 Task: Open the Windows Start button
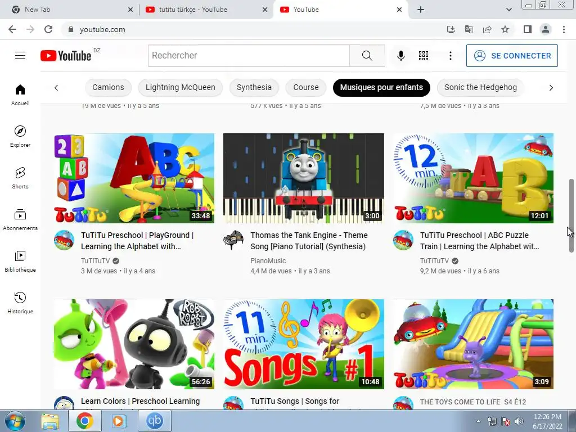coord(15,421)
